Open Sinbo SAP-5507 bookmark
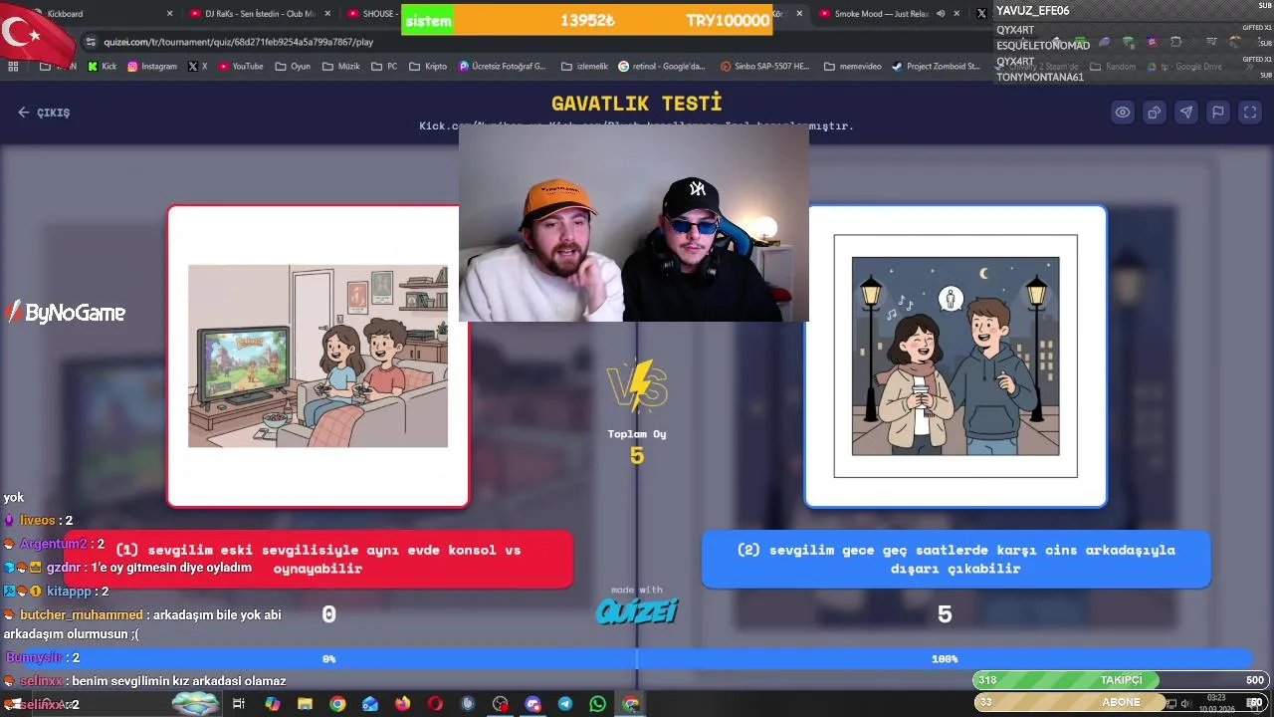The height and width of the screenshot is (717, 1274). pos(764,67)
